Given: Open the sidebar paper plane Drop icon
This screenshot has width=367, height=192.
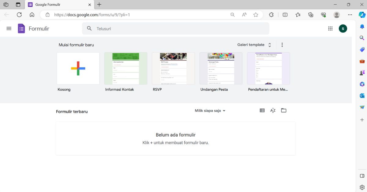Looking at the screenshot, I should (362, 107).
